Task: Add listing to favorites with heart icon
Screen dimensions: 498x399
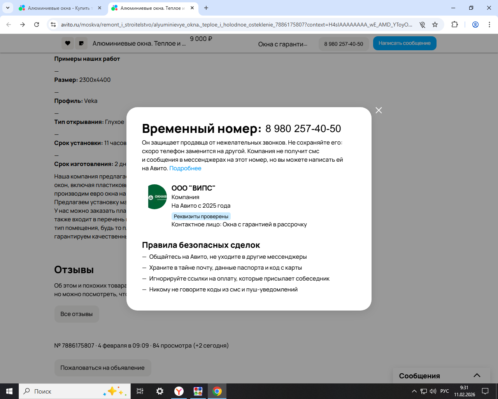Action: (68, 43)
